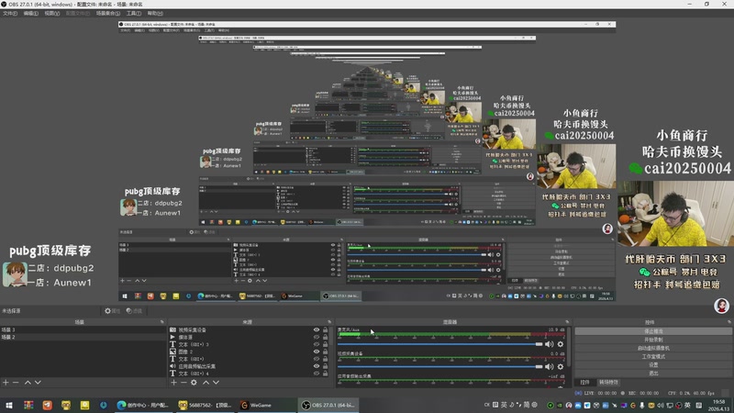
Task: Move the scene up in the scenes list
Action: click(x=28, y=383)
